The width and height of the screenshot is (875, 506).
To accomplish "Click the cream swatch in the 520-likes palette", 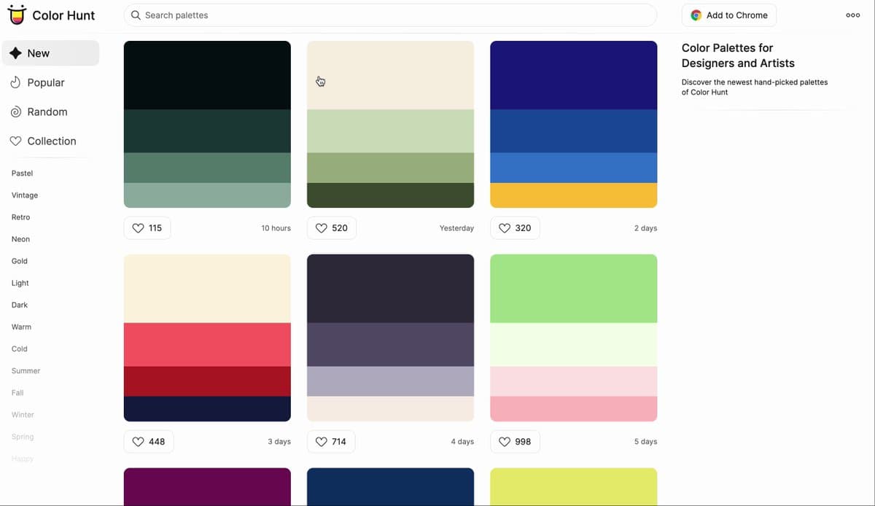I will (x=390, y=75).
